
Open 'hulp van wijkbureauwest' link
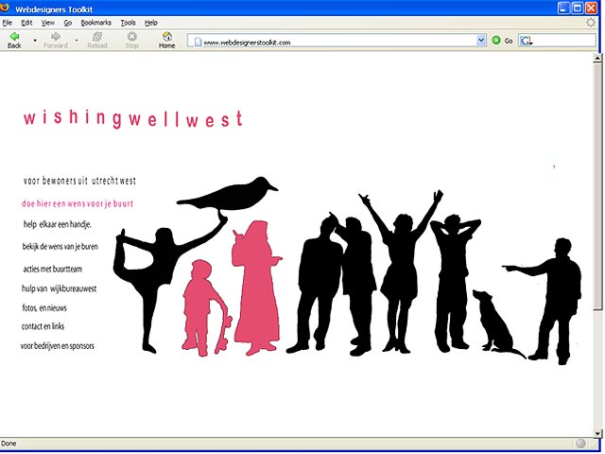pyautogui.click(x=59, y=288)
